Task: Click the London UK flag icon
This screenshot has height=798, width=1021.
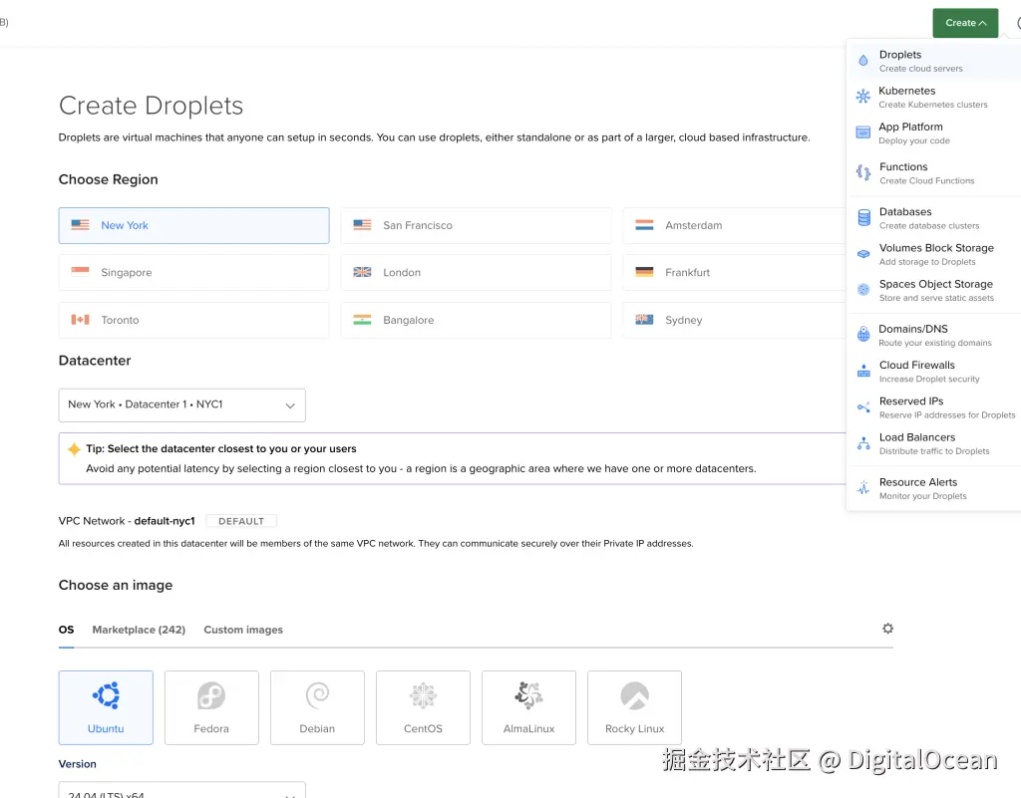Action: tap(362, 272)
